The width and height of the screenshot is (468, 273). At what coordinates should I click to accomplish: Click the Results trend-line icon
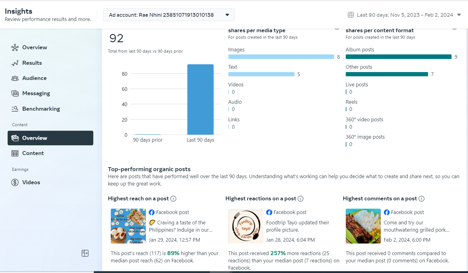click(x=15, y=63)
